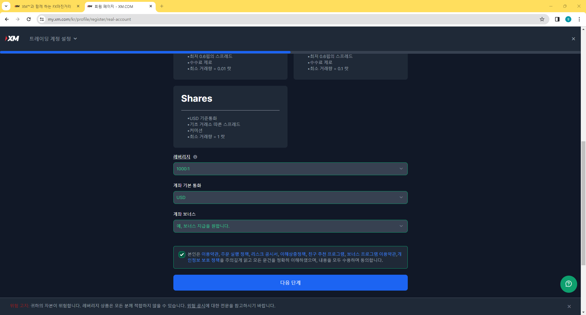The width and height of the screenshot is (586, 315).
Task: Open the 위험 공시 link
Action: [196, 305]
